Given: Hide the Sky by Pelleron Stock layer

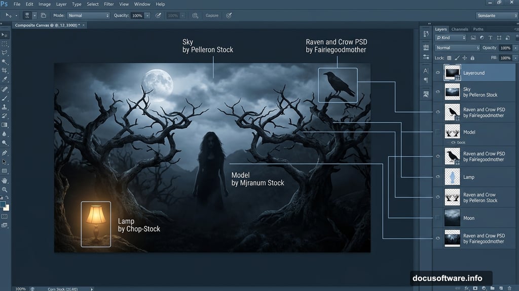Looking at the screenshot, I should point(437,92).
